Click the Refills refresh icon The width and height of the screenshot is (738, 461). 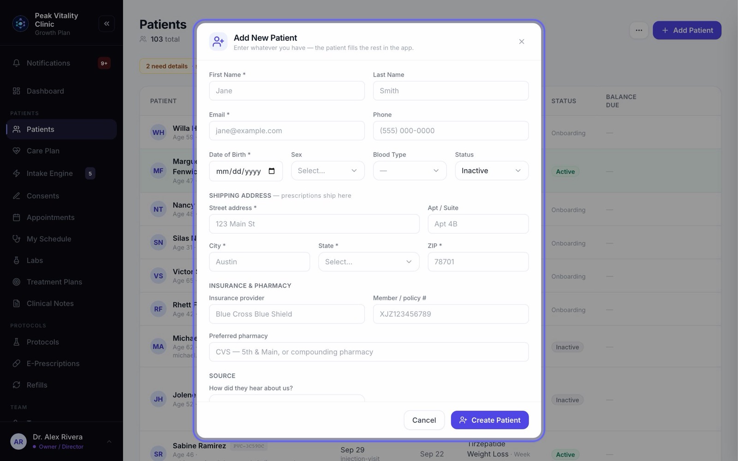point(17,385)
